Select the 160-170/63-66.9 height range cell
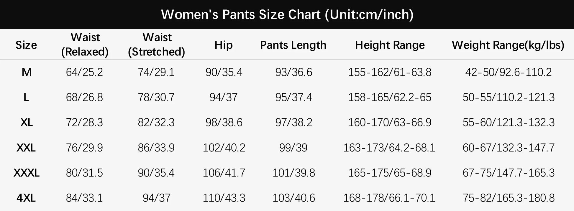574x211 pixels. (x=390, y=122)
